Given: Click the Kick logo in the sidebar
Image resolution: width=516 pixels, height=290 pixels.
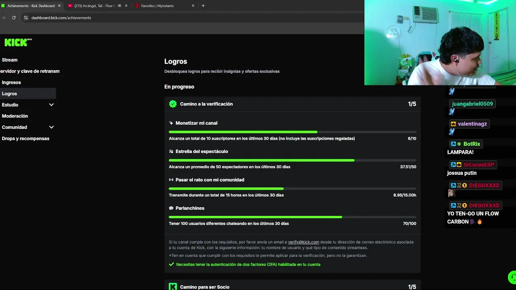Looking at the screenshot, I should (x=18, y=42).
